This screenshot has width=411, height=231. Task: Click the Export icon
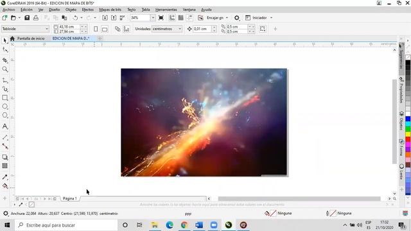pos(114,18)
